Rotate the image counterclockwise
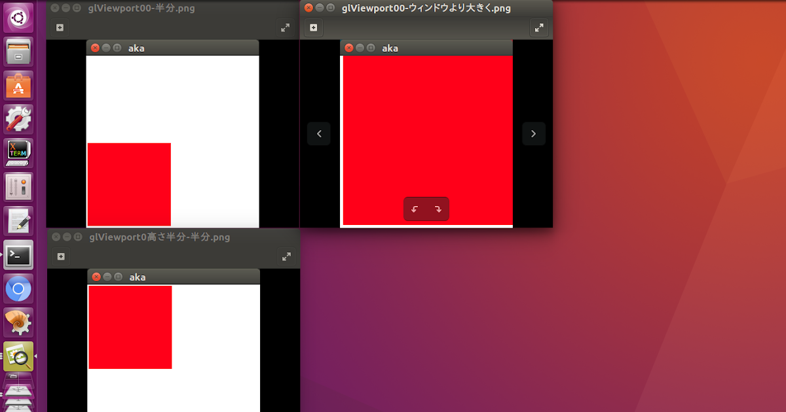 coord(414,209)
